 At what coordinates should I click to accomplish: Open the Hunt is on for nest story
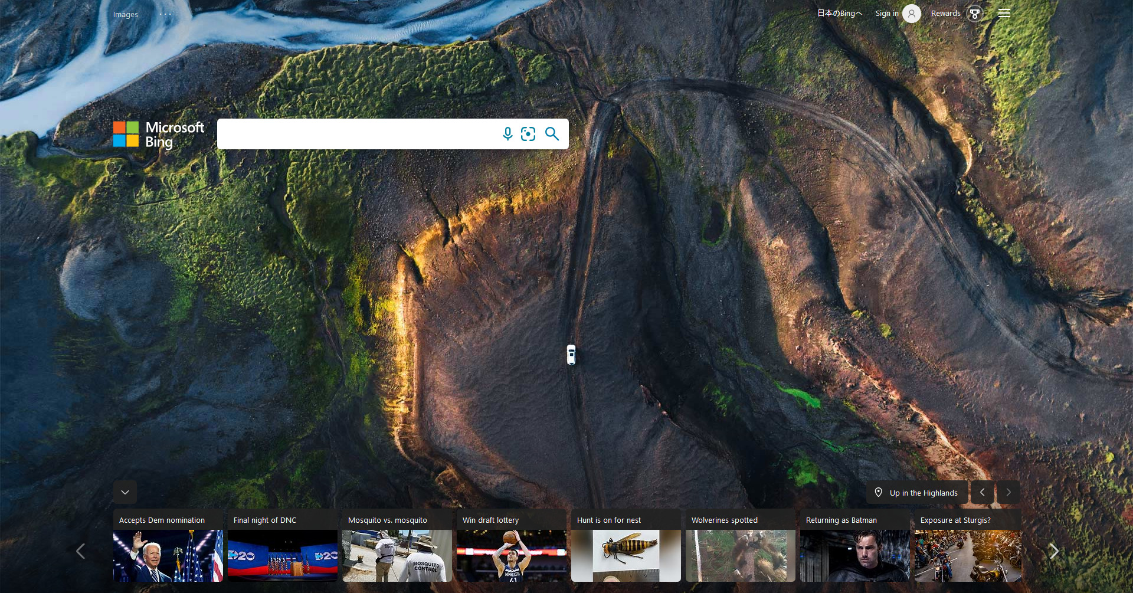pyautogui.click(x=626, y=546)
